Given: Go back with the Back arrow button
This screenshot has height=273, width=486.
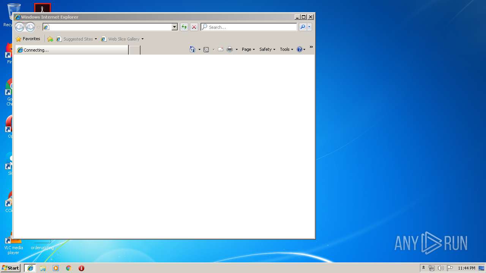Looking at the screenshot, I should pyautogui.click(x=19, y=27).
